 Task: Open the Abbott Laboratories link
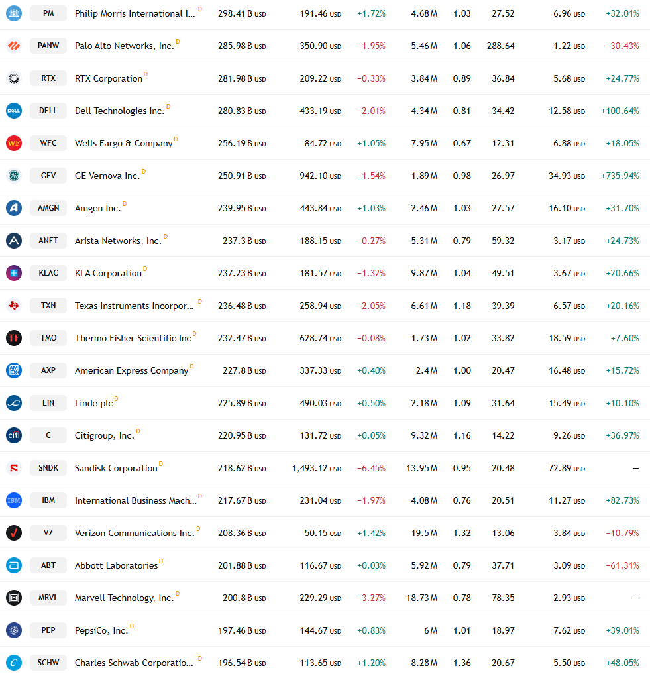click(116, 565)
